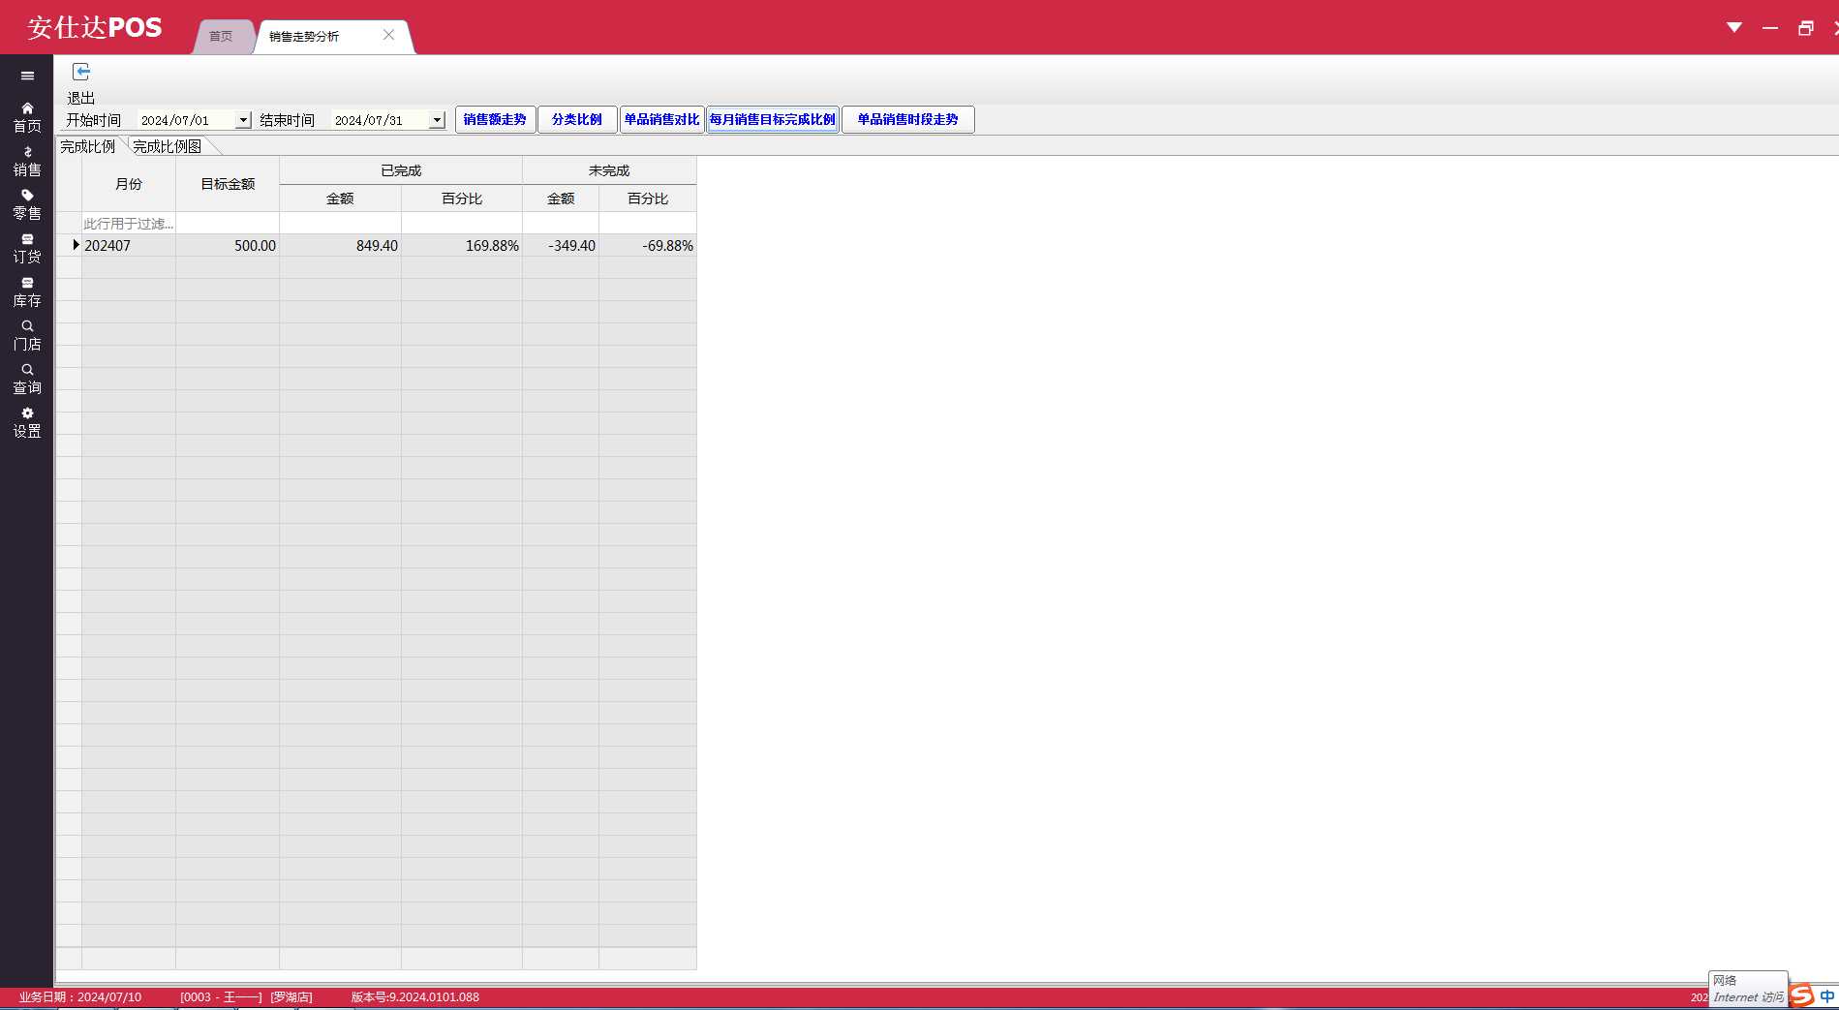Select the -349.40 uncompleted amount cell
This screenshot has width=1839, height=1010.
(561, 246)
